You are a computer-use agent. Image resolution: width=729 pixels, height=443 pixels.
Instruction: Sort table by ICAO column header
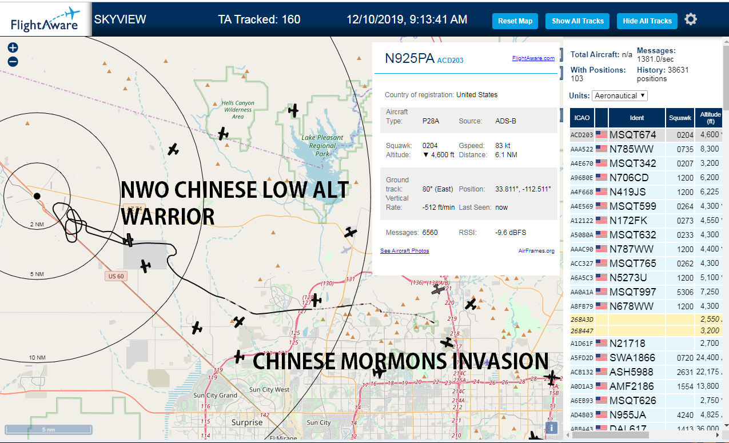pos(582,118)
